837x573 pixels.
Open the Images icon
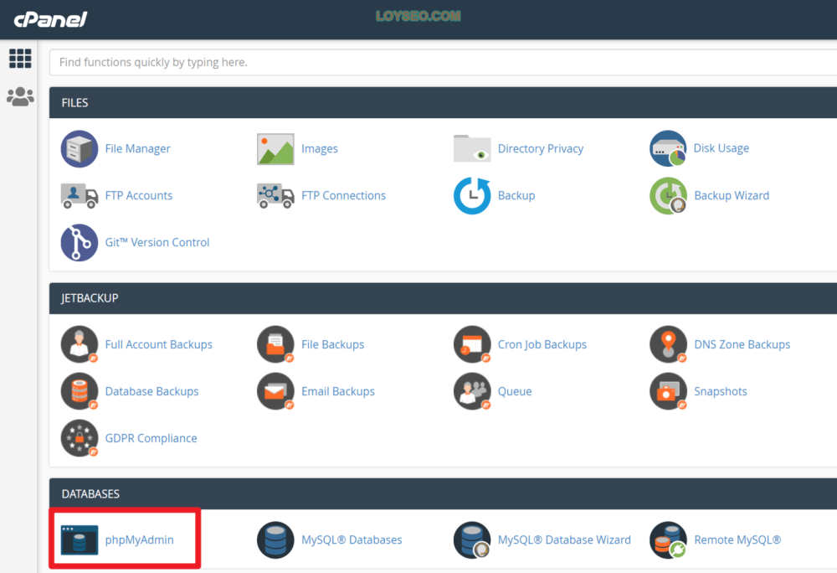[x=275, y=149]
